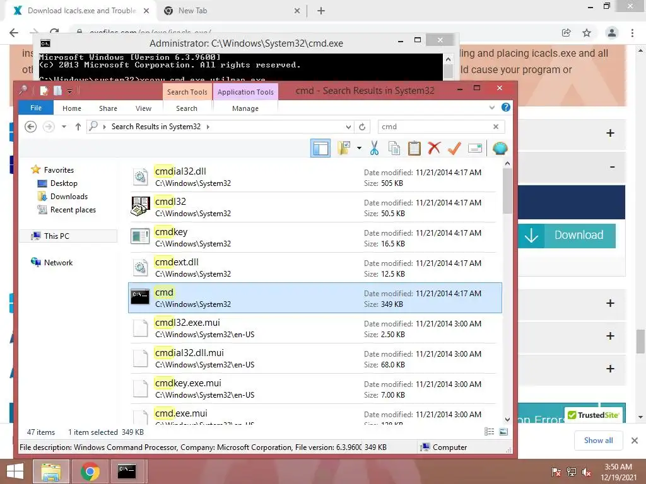Open the File ribbon tab
Screen dimensions: 646x484
(36, 108)
